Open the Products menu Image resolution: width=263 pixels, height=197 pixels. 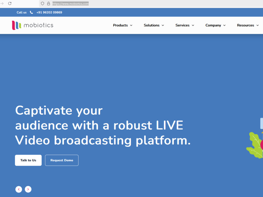pyautogui.click(x=120, y=25)
